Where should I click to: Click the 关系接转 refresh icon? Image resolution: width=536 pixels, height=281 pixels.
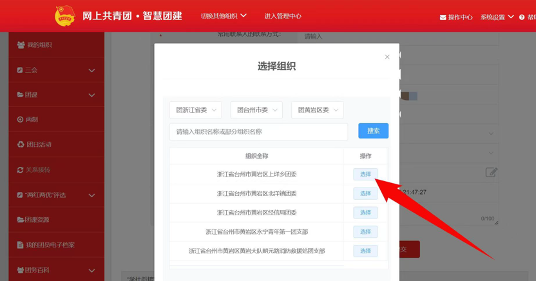pyautogui.click(x=21, y=170)
